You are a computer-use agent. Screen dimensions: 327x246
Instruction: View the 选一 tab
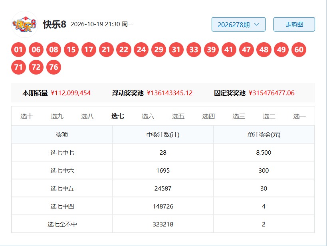click(299, 116)
